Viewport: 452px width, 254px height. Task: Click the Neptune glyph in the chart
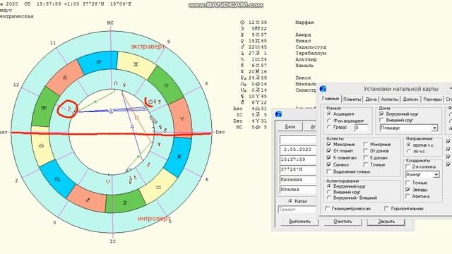[159, 144]
